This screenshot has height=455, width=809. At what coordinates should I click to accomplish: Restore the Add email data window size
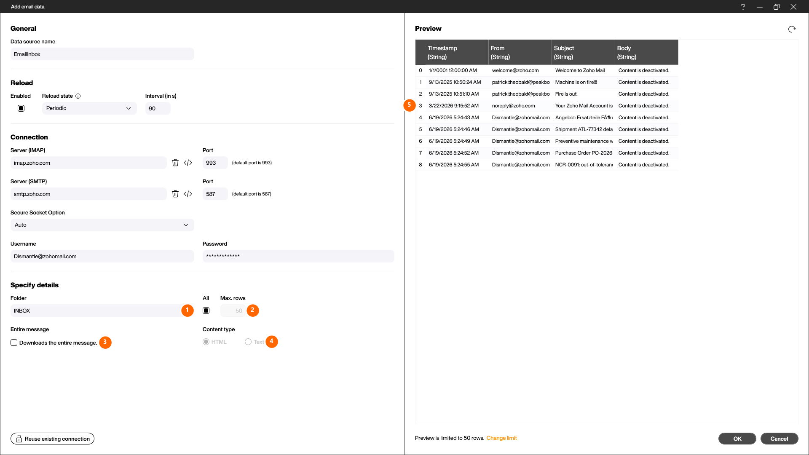(x=777, y=7)
